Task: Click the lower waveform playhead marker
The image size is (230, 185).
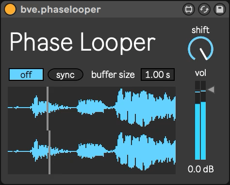Action: [x=49, y=152]
